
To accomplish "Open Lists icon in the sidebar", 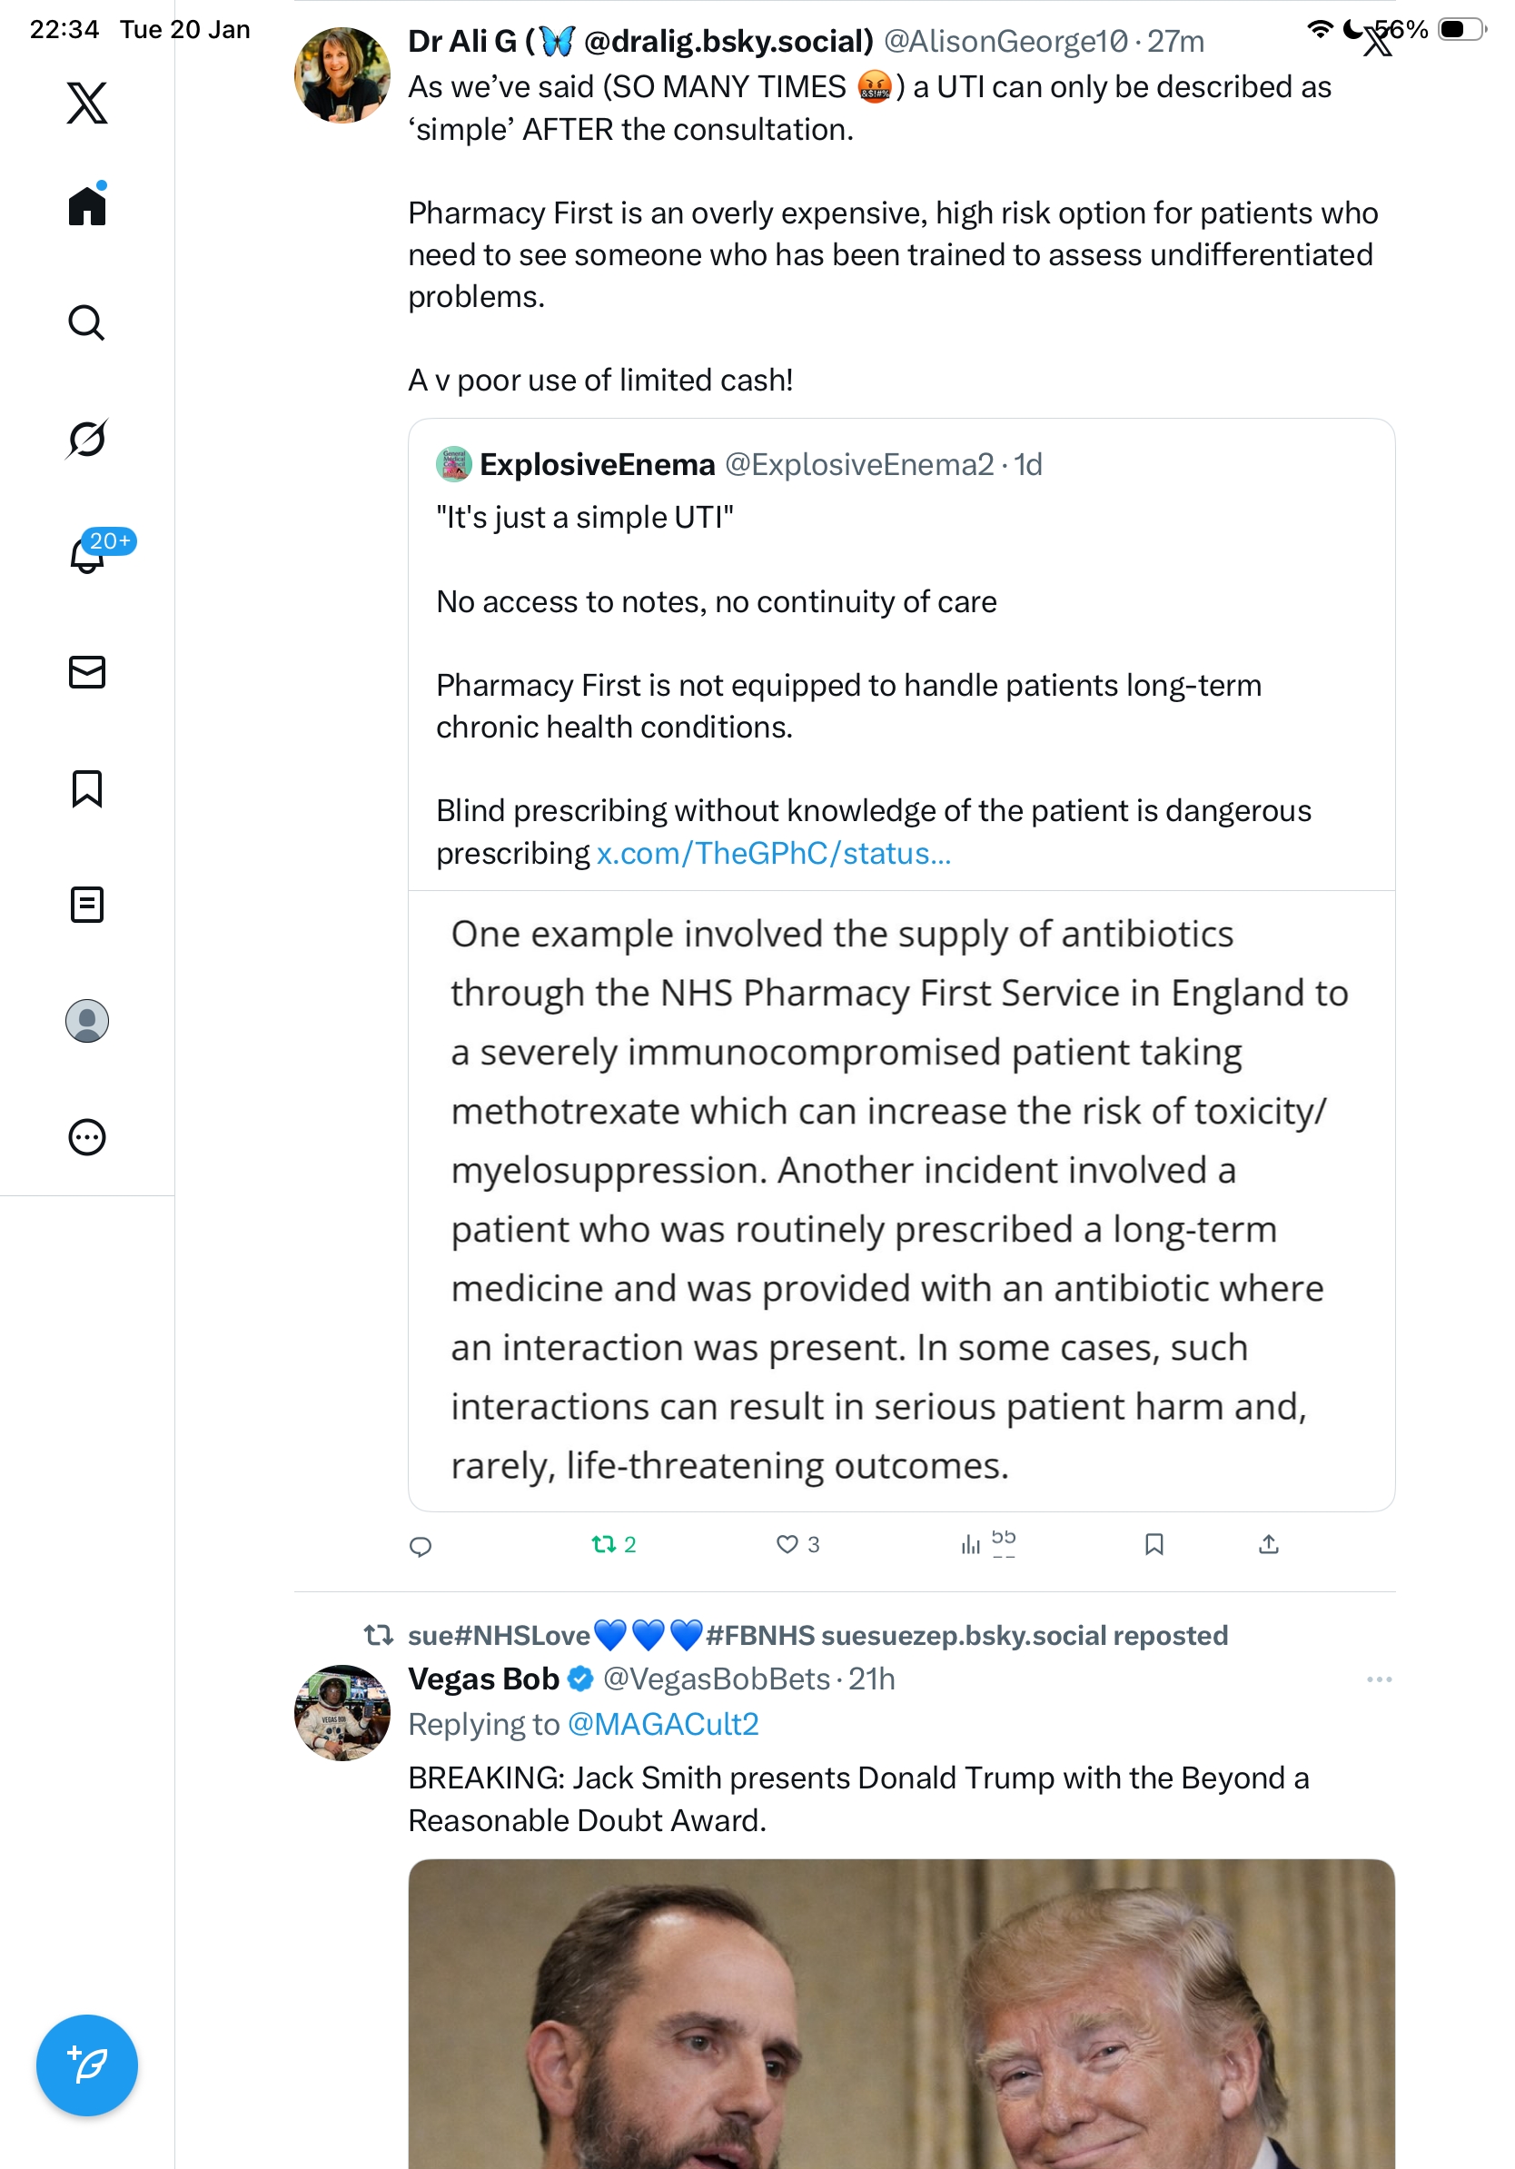I will point(87,905).
